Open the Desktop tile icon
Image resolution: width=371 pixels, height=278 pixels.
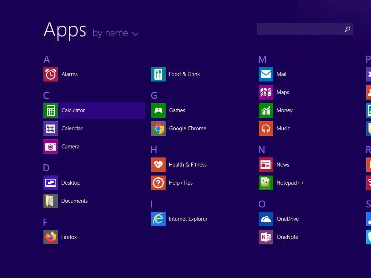51,183
